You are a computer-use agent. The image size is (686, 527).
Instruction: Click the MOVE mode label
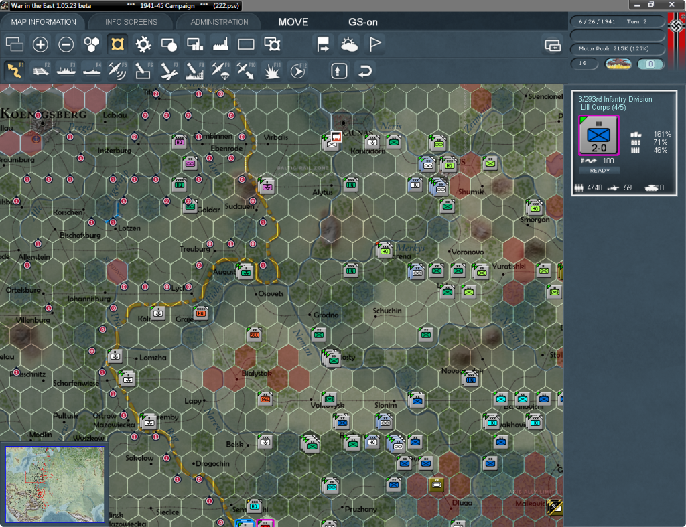tap(293, 22)
